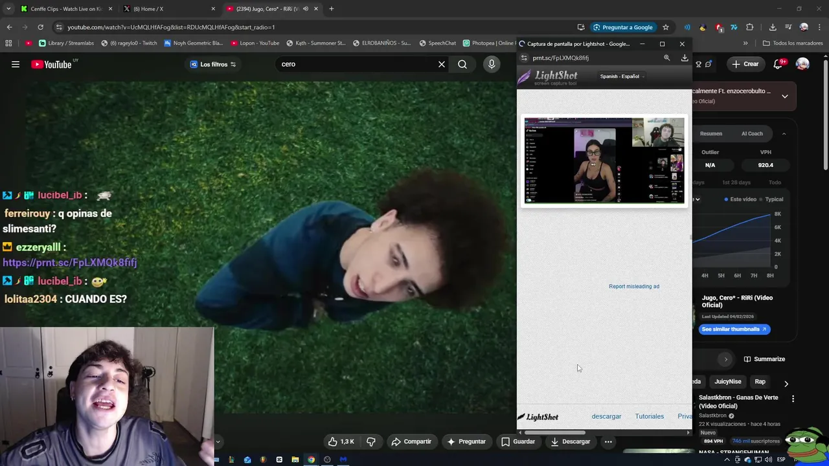Click the Report misleading ad link
829x466 pixels.
(634, 286)
